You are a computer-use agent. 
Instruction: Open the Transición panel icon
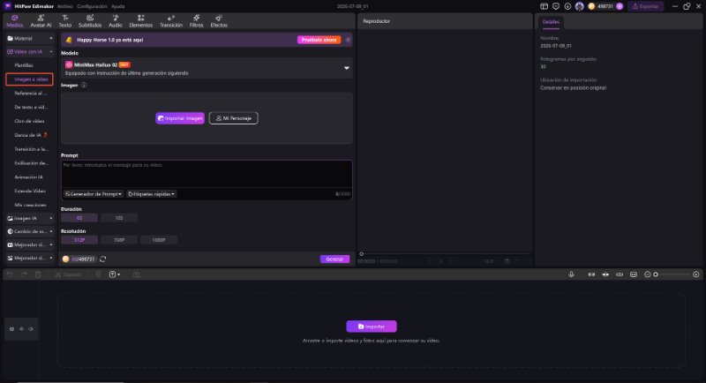click(x=171, y=20)
